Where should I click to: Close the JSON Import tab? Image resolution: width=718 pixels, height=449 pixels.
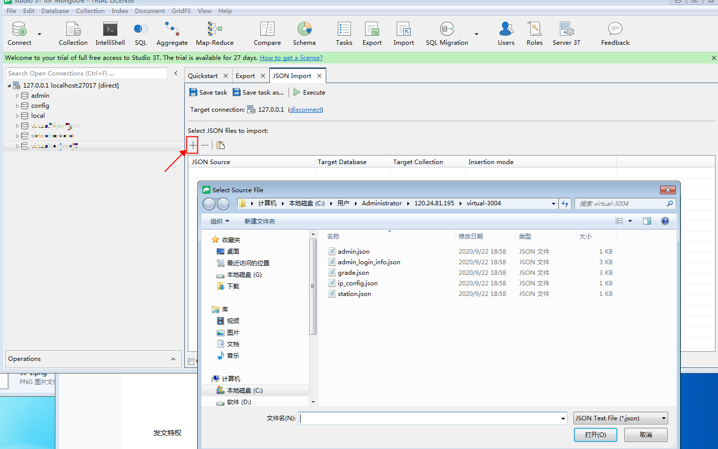point(319,76)
